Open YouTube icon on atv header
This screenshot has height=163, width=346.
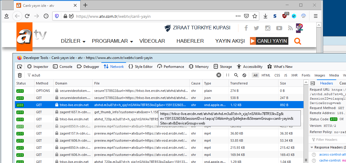click(279, 28)
